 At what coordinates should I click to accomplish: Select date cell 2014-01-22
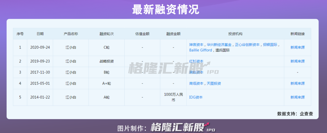tap(40, 97)
